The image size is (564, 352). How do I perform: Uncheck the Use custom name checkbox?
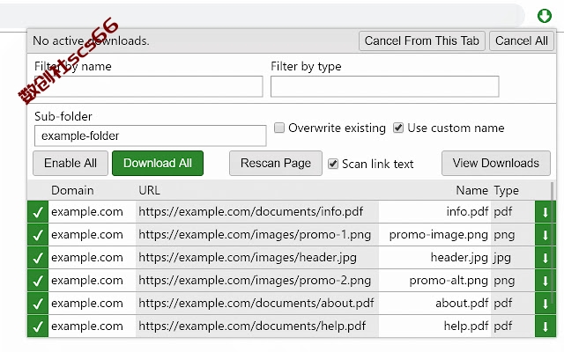click(398, 128)
